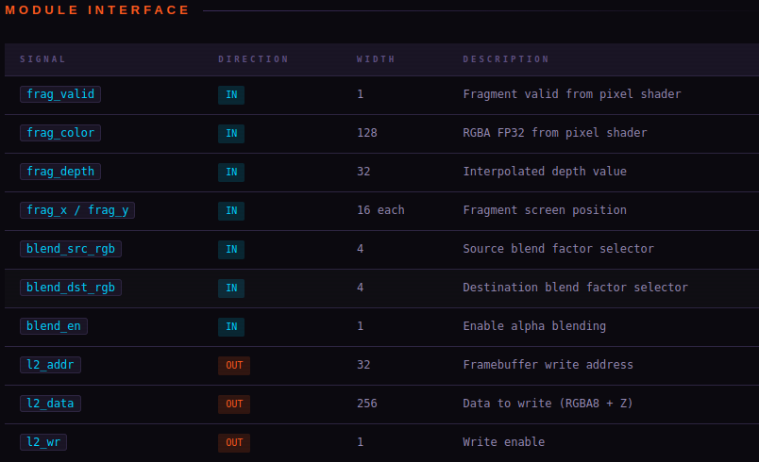Select the frag_x / frag_y signal name

77,210
